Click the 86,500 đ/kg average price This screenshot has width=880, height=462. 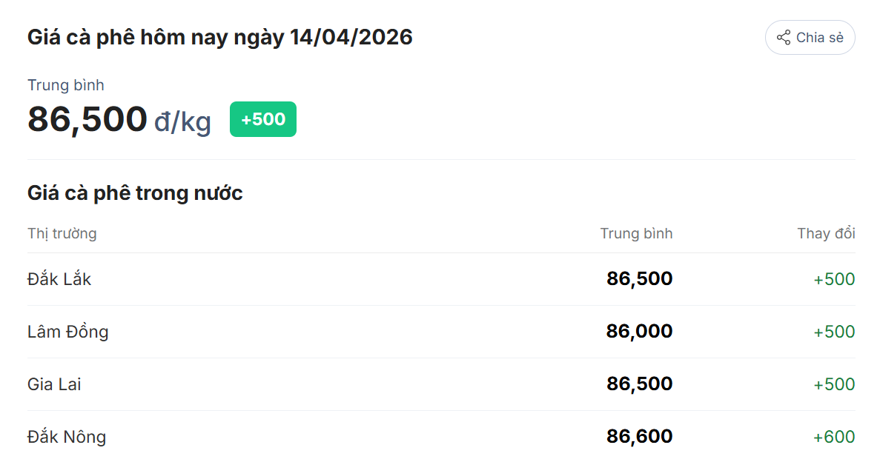pos(119,119)
